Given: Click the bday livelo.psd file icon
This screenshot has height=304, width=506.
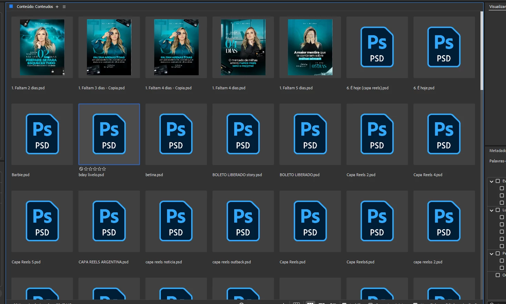Looking at the screenshot, I should click(x=109, y=134).
